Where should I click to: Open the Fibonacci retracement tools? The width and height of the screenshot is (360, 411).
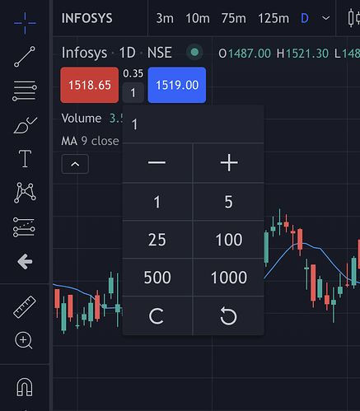coord(25,91)
